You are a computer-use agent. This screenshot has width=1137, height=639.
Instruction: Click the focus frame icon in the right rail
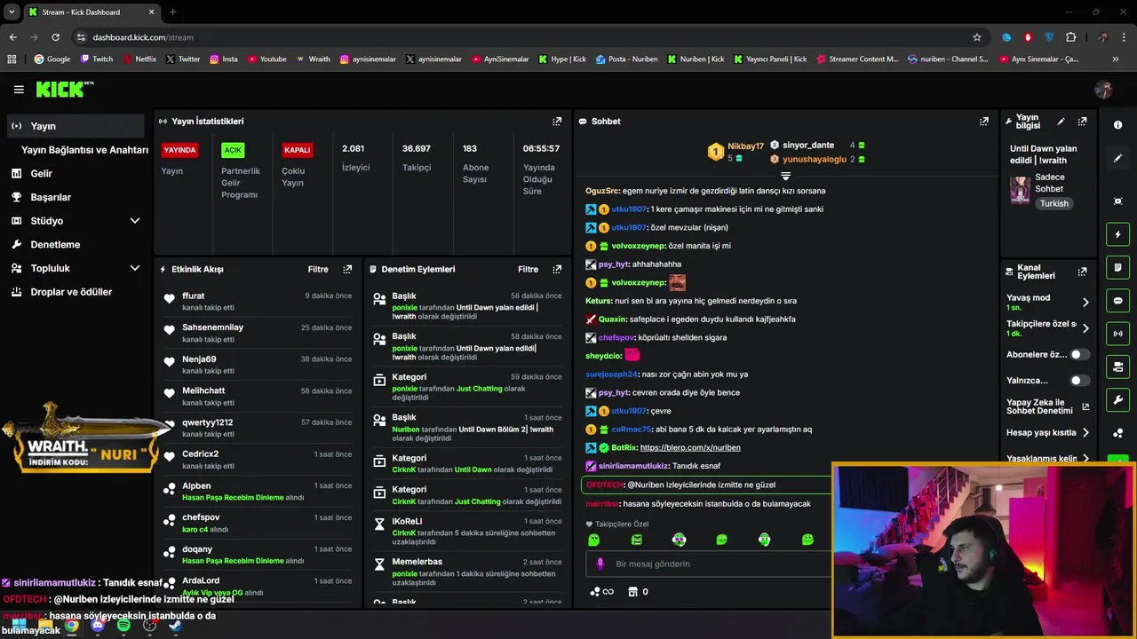click(1117, 201)
